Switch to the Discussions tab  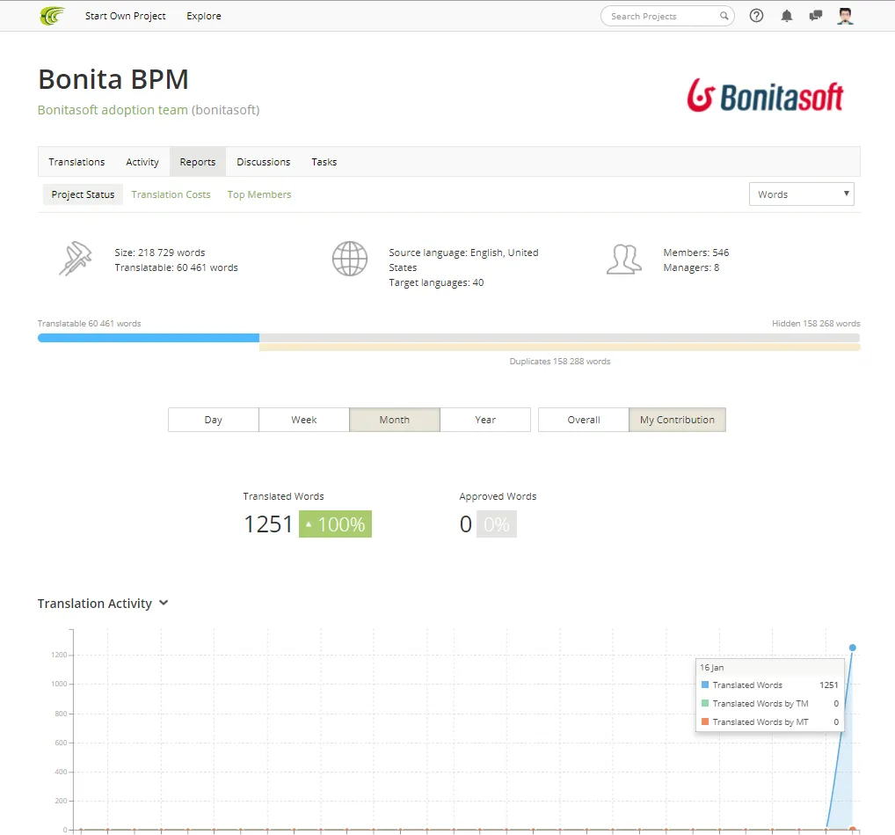point(264,162)
